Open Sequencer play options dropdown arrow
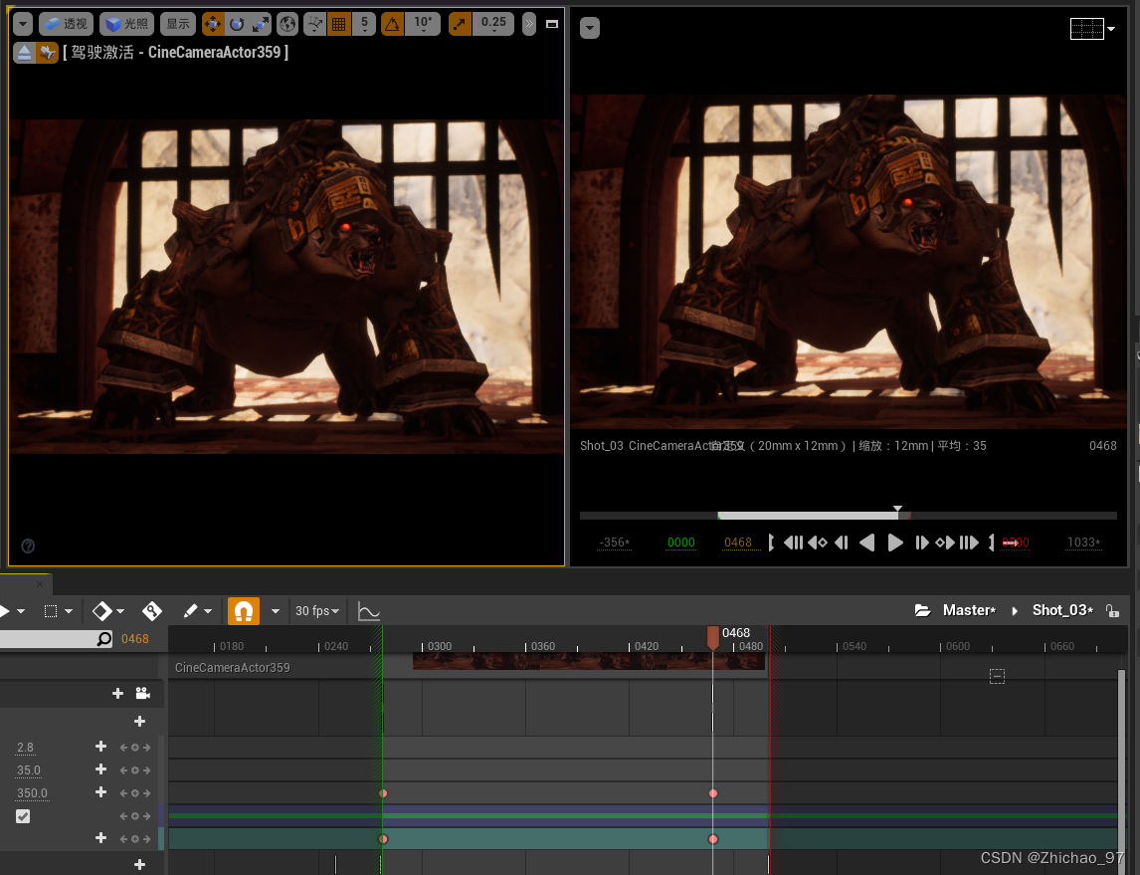This screenshot has height=875, width=1140. pyautogui.click(x=20, y=611)
